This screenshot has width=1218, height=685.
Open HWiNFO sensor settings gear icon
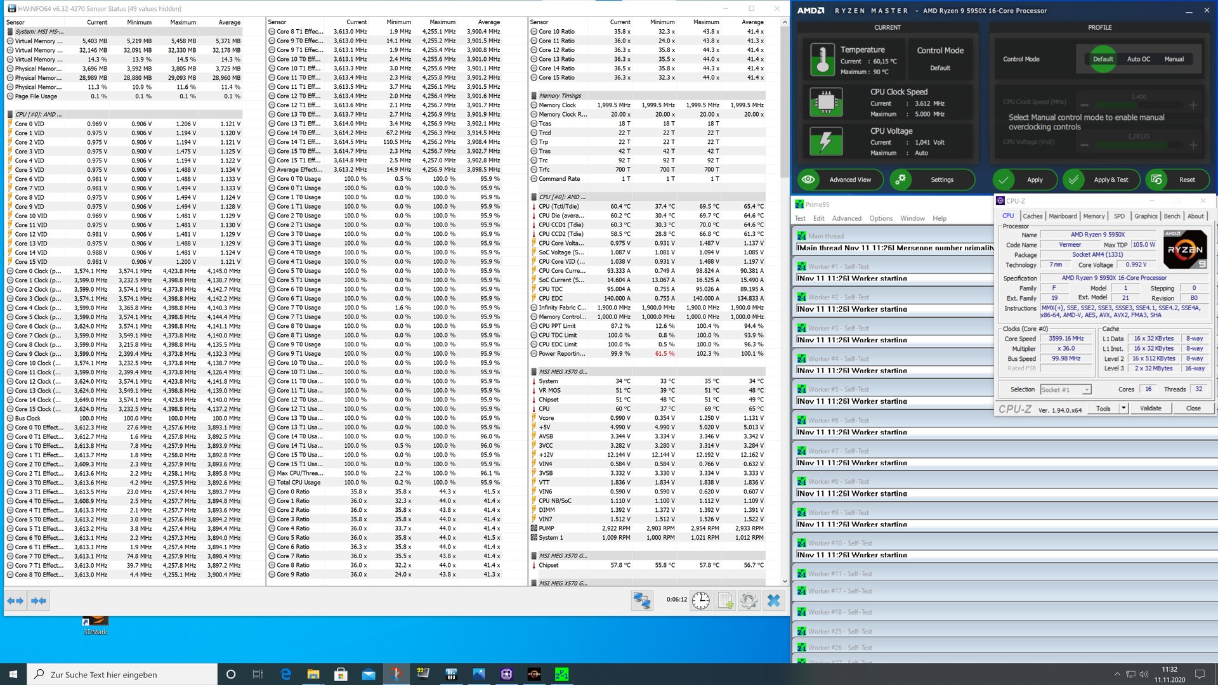pos(749,600)
